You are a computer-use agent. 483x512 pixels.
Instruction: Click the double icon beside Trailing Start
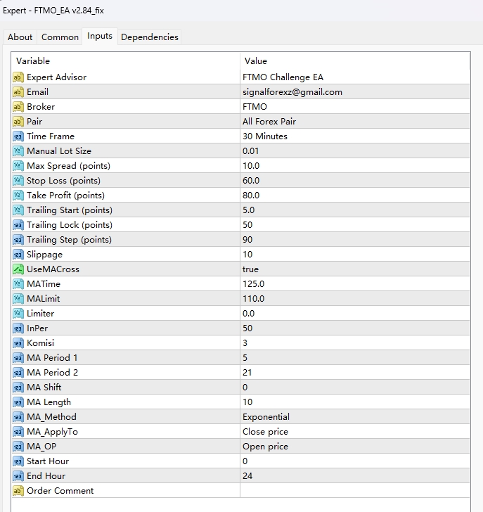coord(18,210)
